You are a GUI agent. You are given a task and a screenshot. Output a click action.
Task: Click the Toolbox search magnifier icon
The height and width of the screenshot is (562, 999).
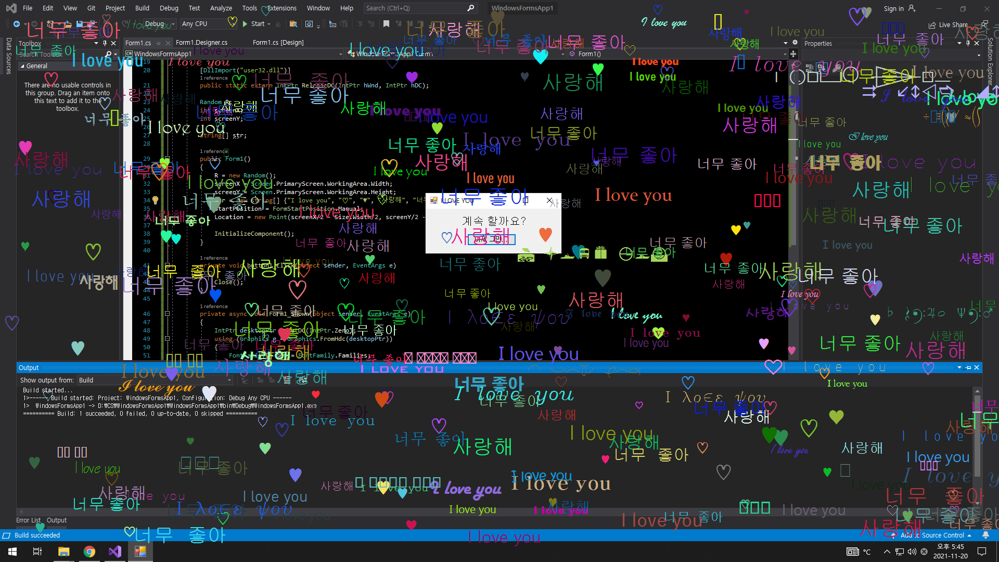tap(108, 54)
